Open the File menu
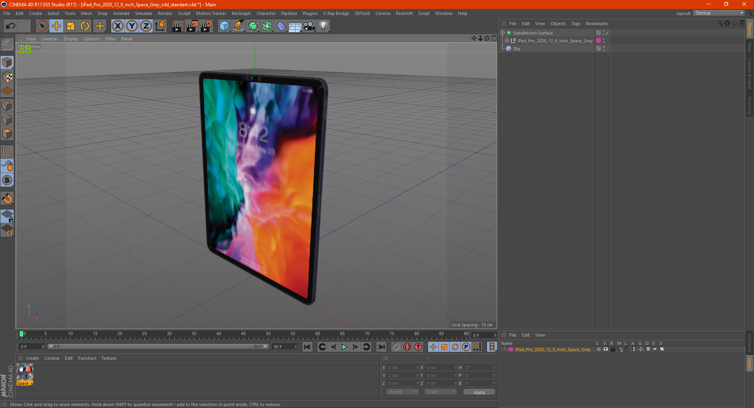The width and height of the screenshot is (754, 408). [7, 13]
